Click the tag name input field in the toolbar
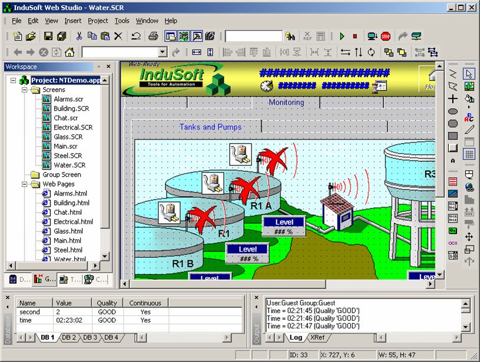Image resolution: width=480 pixels, height=362 pixels. tap(253, 36)
